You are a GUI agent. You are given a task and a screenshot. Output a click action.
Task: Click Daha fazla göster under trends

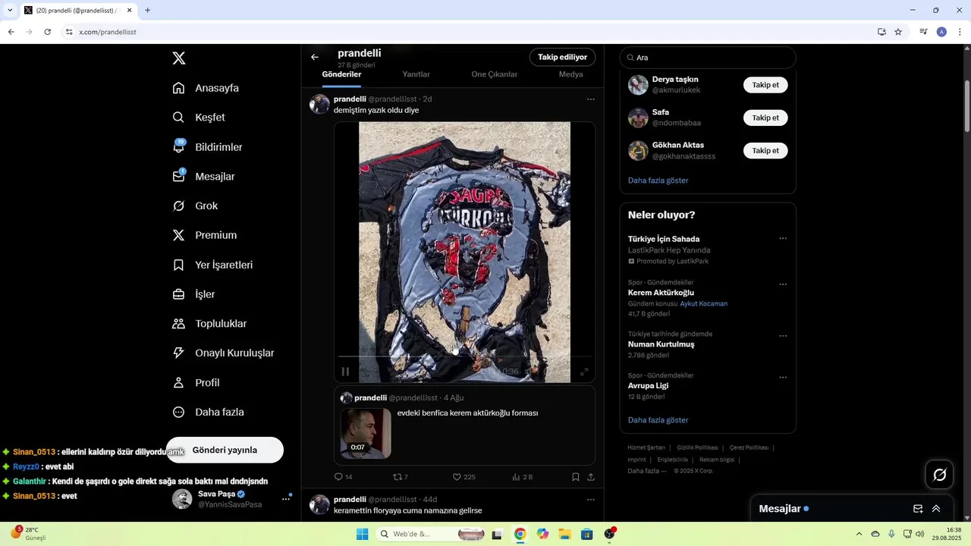pos(658,420)
